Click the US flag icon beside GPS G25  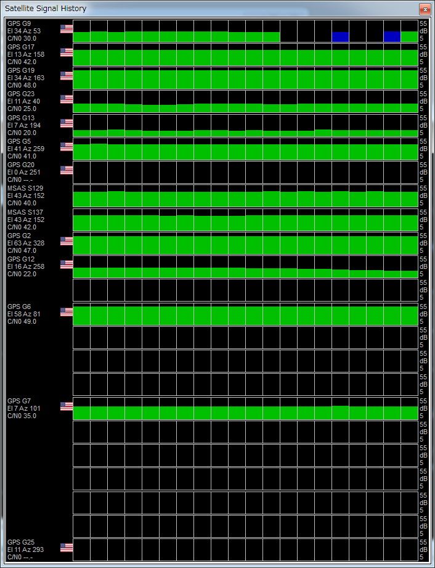67,548
